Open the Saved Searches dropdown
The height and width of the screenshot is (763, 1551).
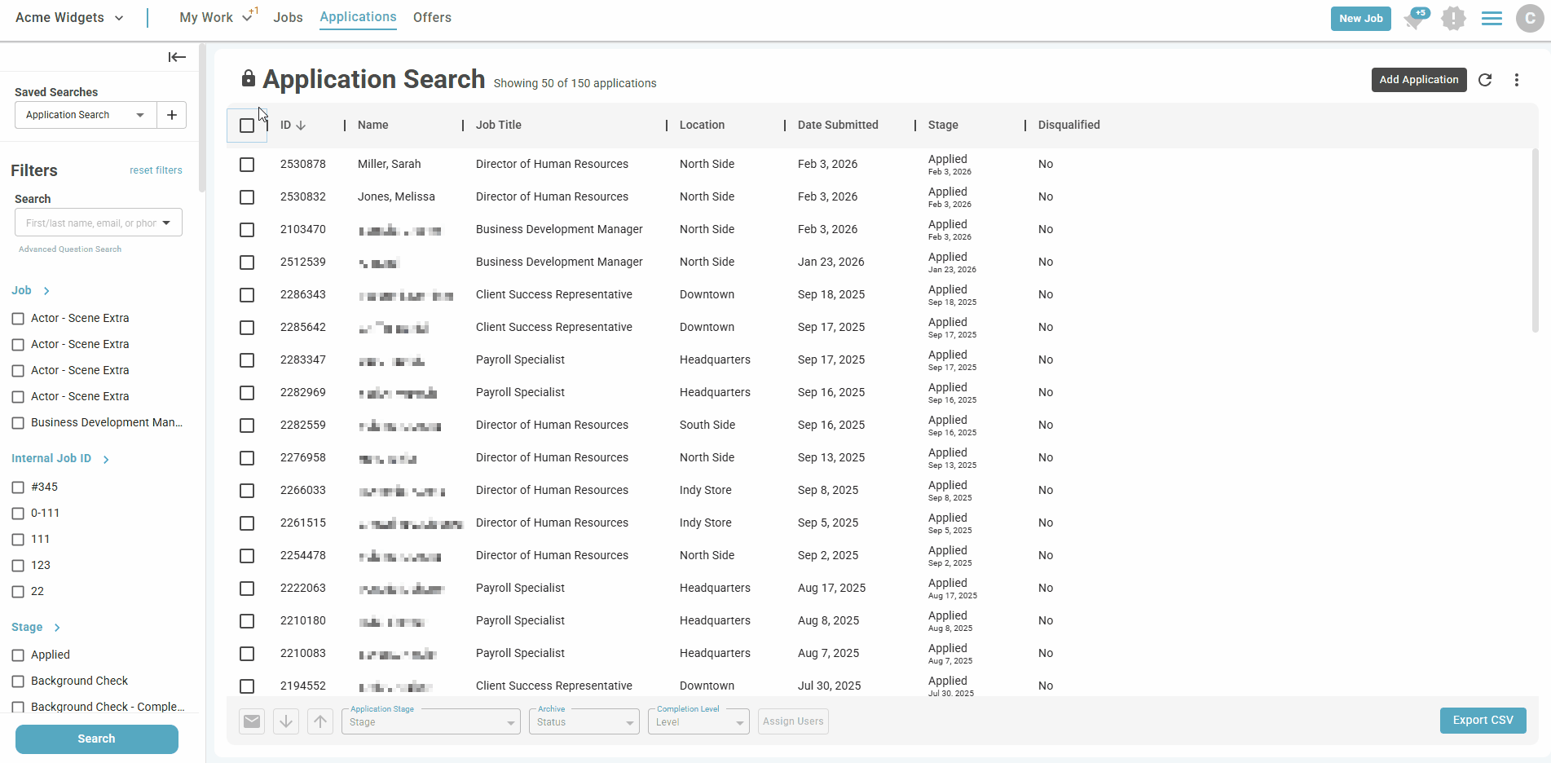[85, 115]
